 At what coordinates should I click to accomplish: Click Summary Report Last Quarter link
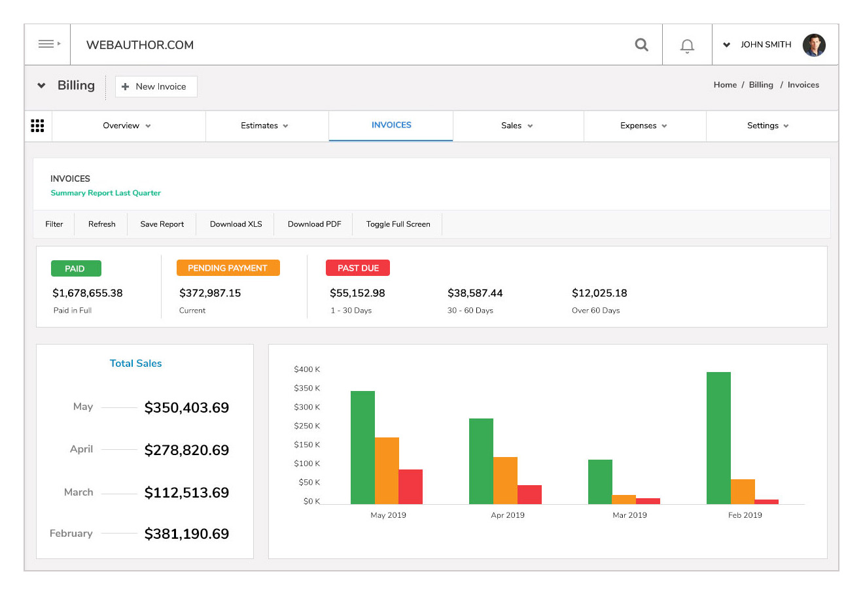105,193
